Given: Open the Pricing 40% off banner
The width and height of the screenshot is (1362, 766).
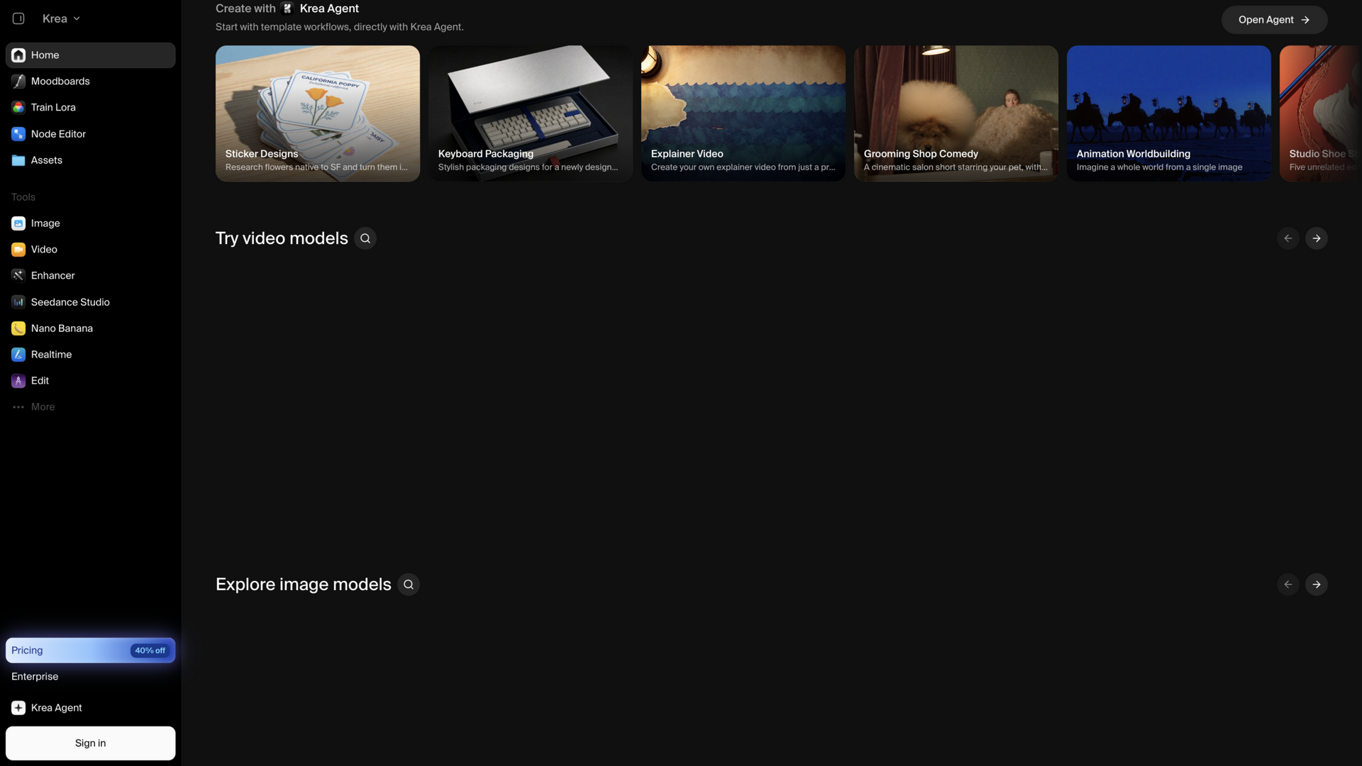Looking at the screenshot, I should [x=90, y=650].
